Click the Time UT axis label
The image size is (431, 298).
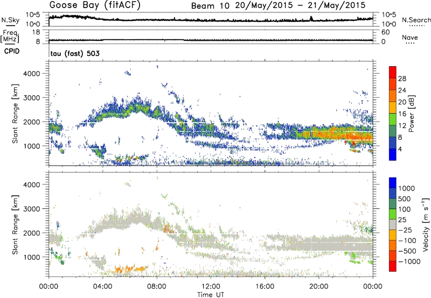[x=211, y=295]
